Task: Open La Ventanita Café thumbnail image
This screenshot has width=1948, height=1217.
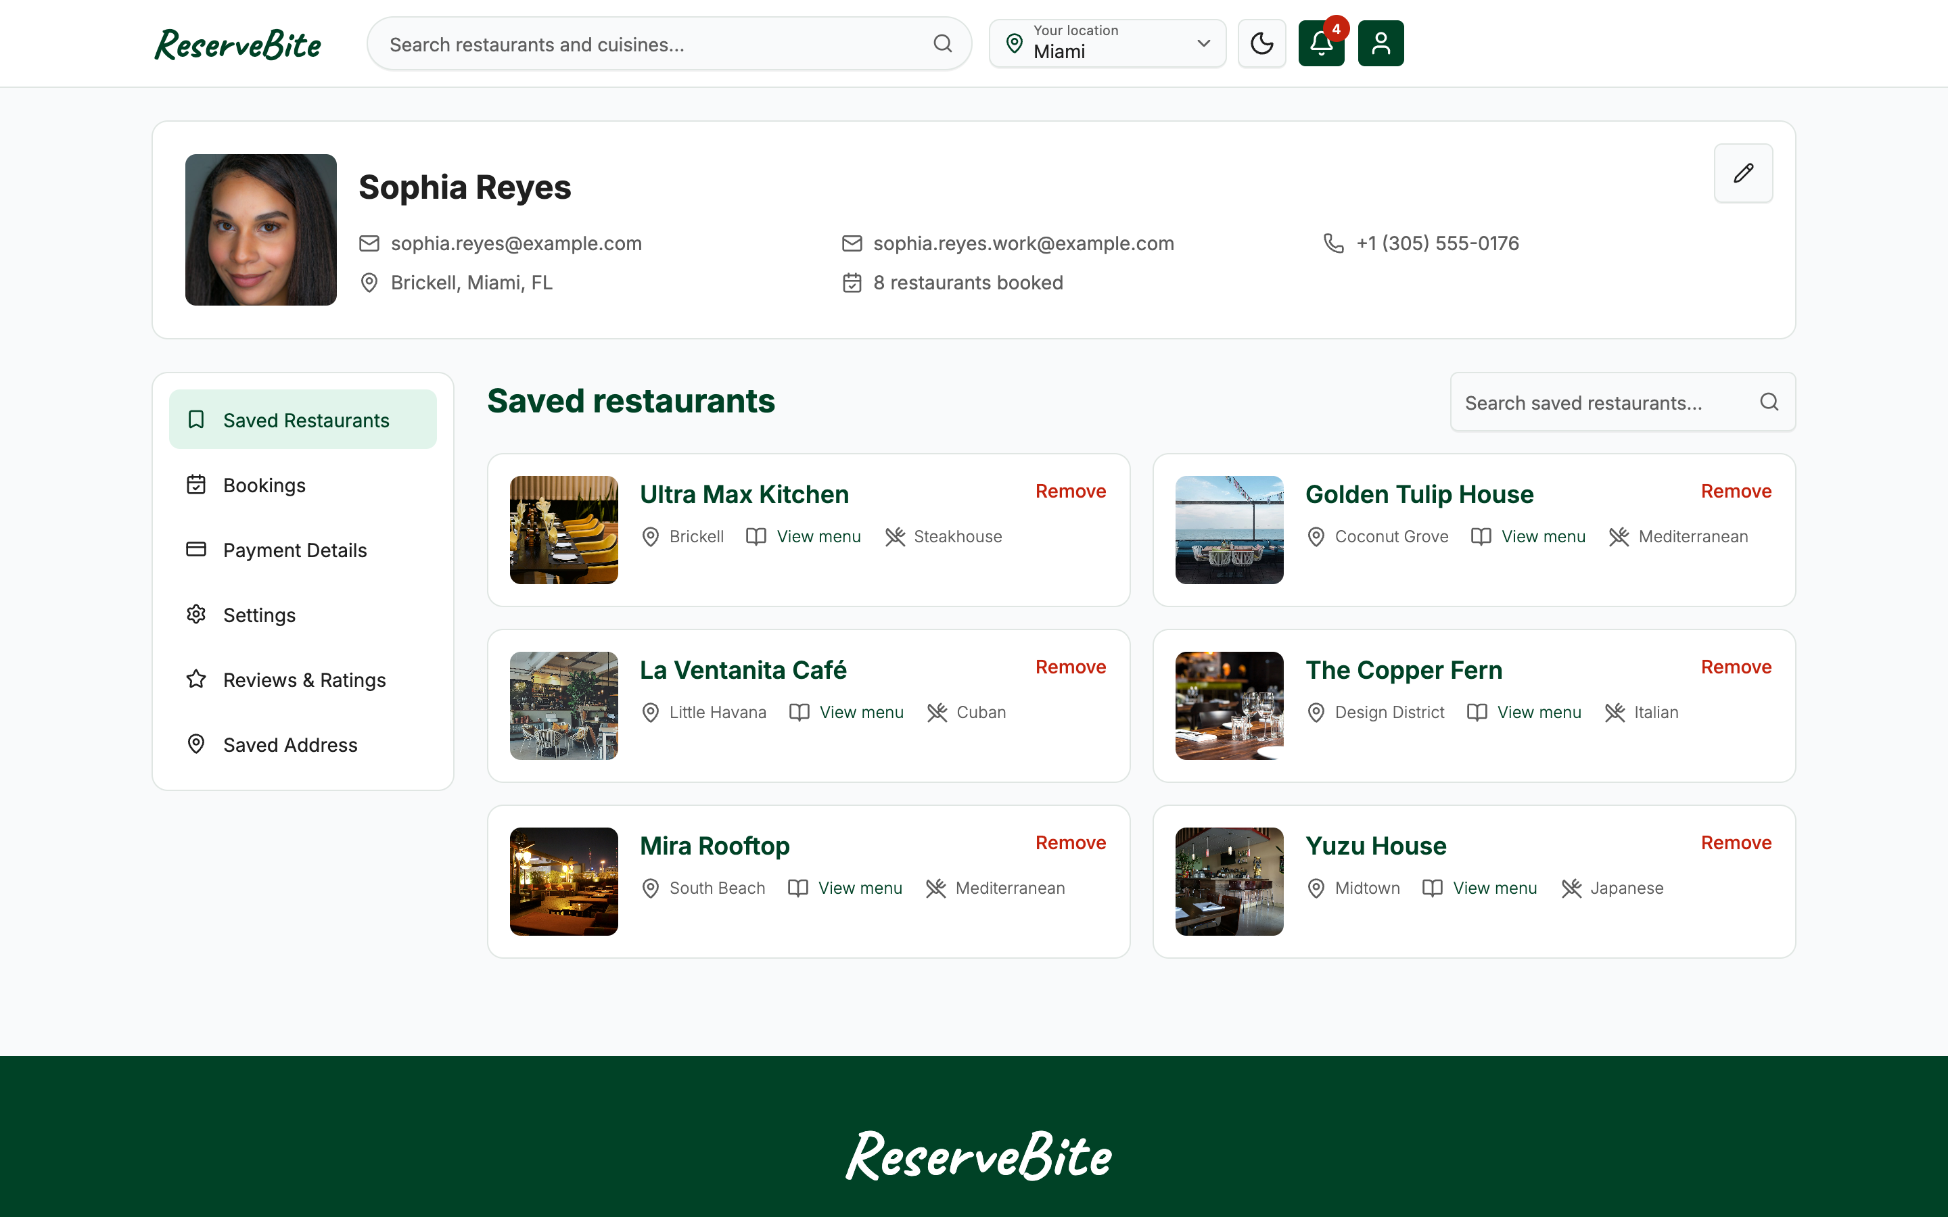Action: click(x=563, y=706)
